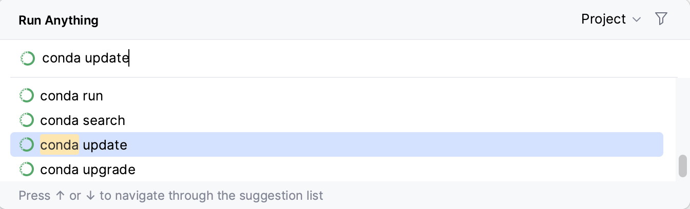Click the highlighted conda word in the selected row
This screenshot has width=690, height=209.
tap(60, 145)
